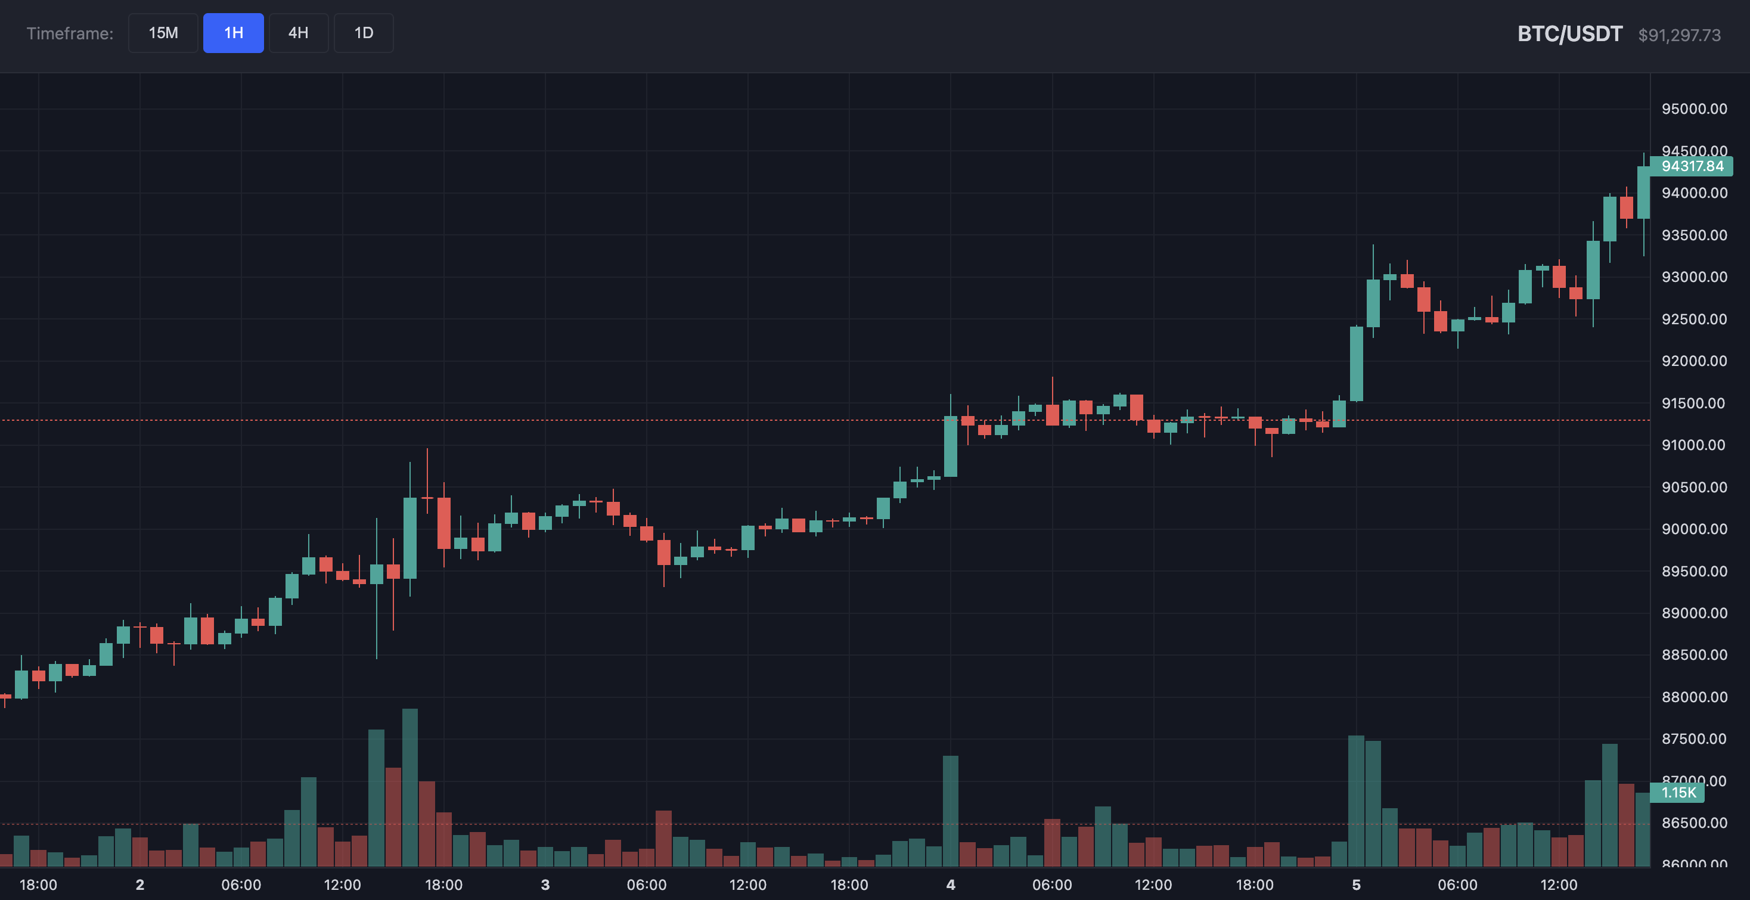Screen dimensions: 1750x900
Task: Click the 18:00 timestamp on far left
Action: [39, 885]
